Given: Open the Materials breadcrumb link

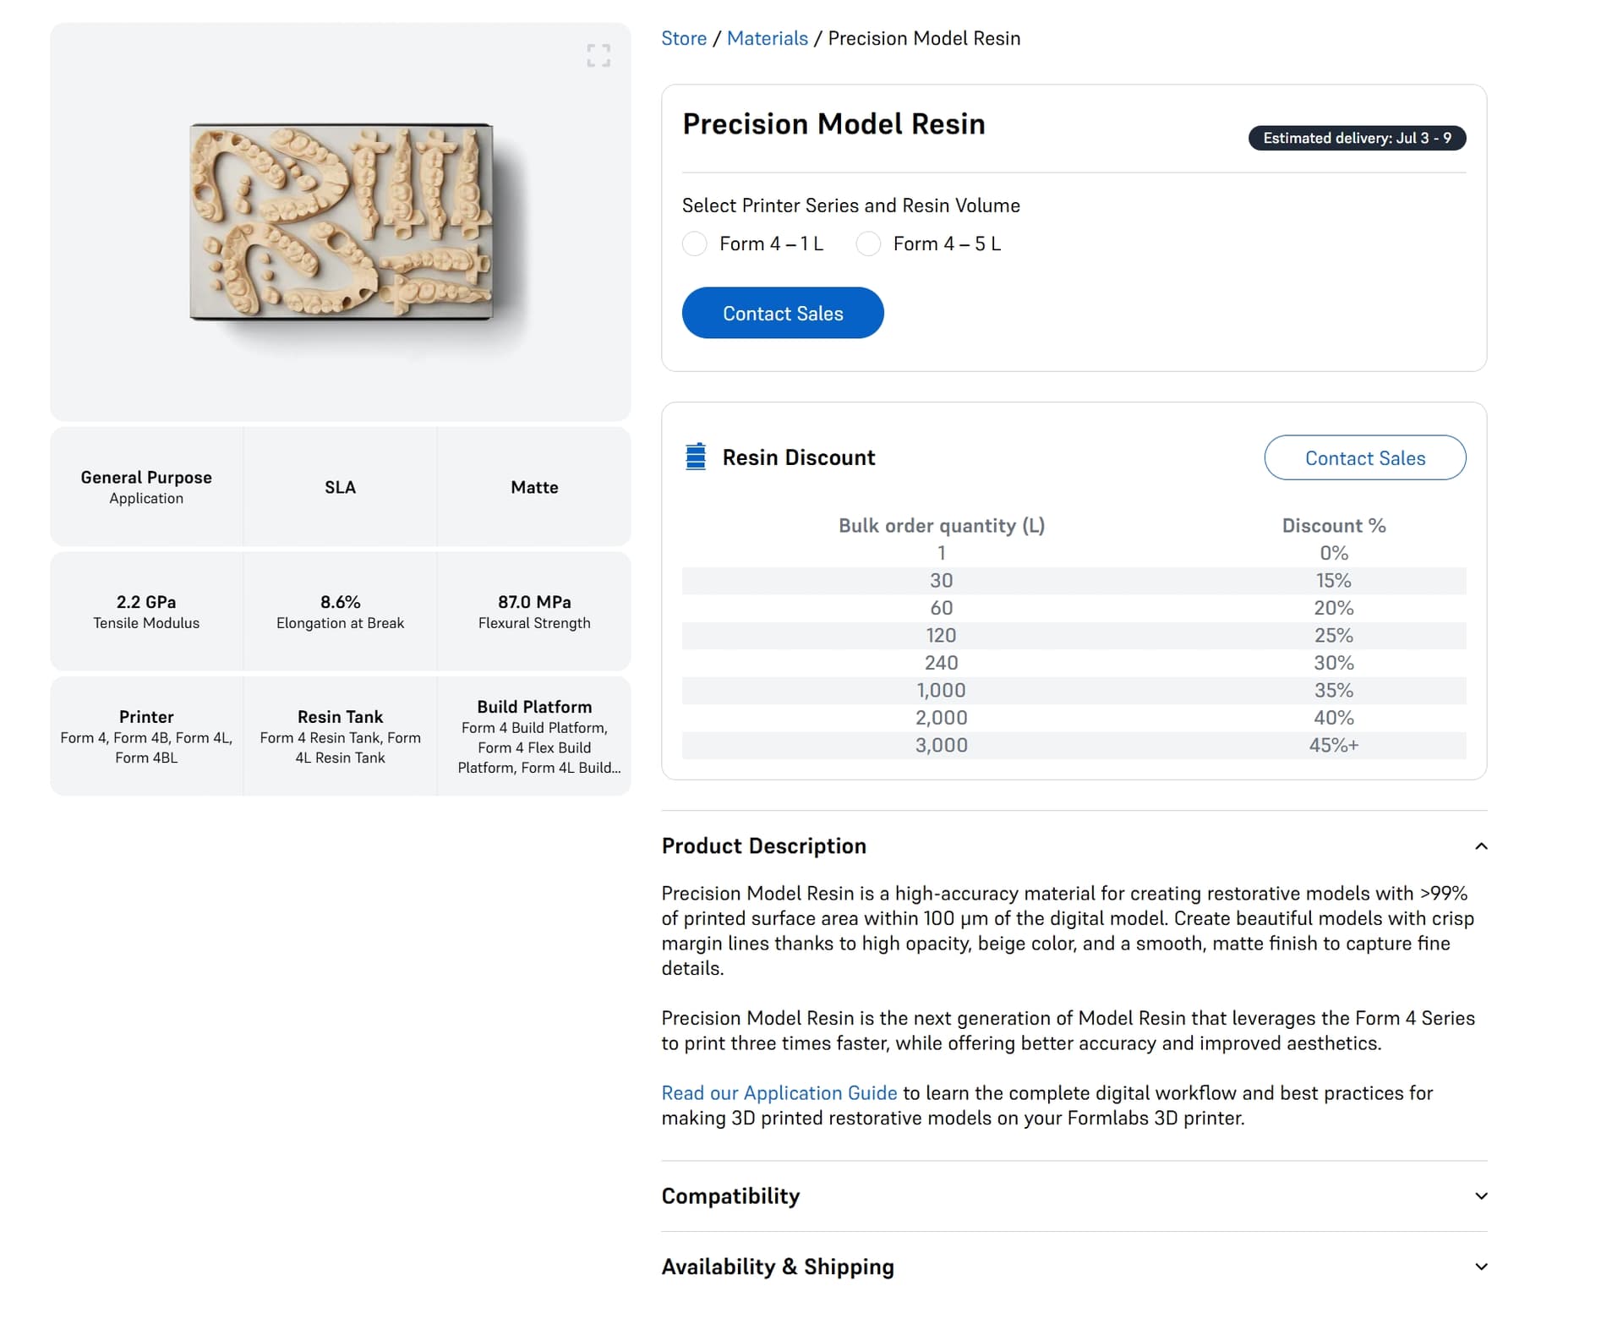Looking at the screenshot, I should click(x=768, y=39).
